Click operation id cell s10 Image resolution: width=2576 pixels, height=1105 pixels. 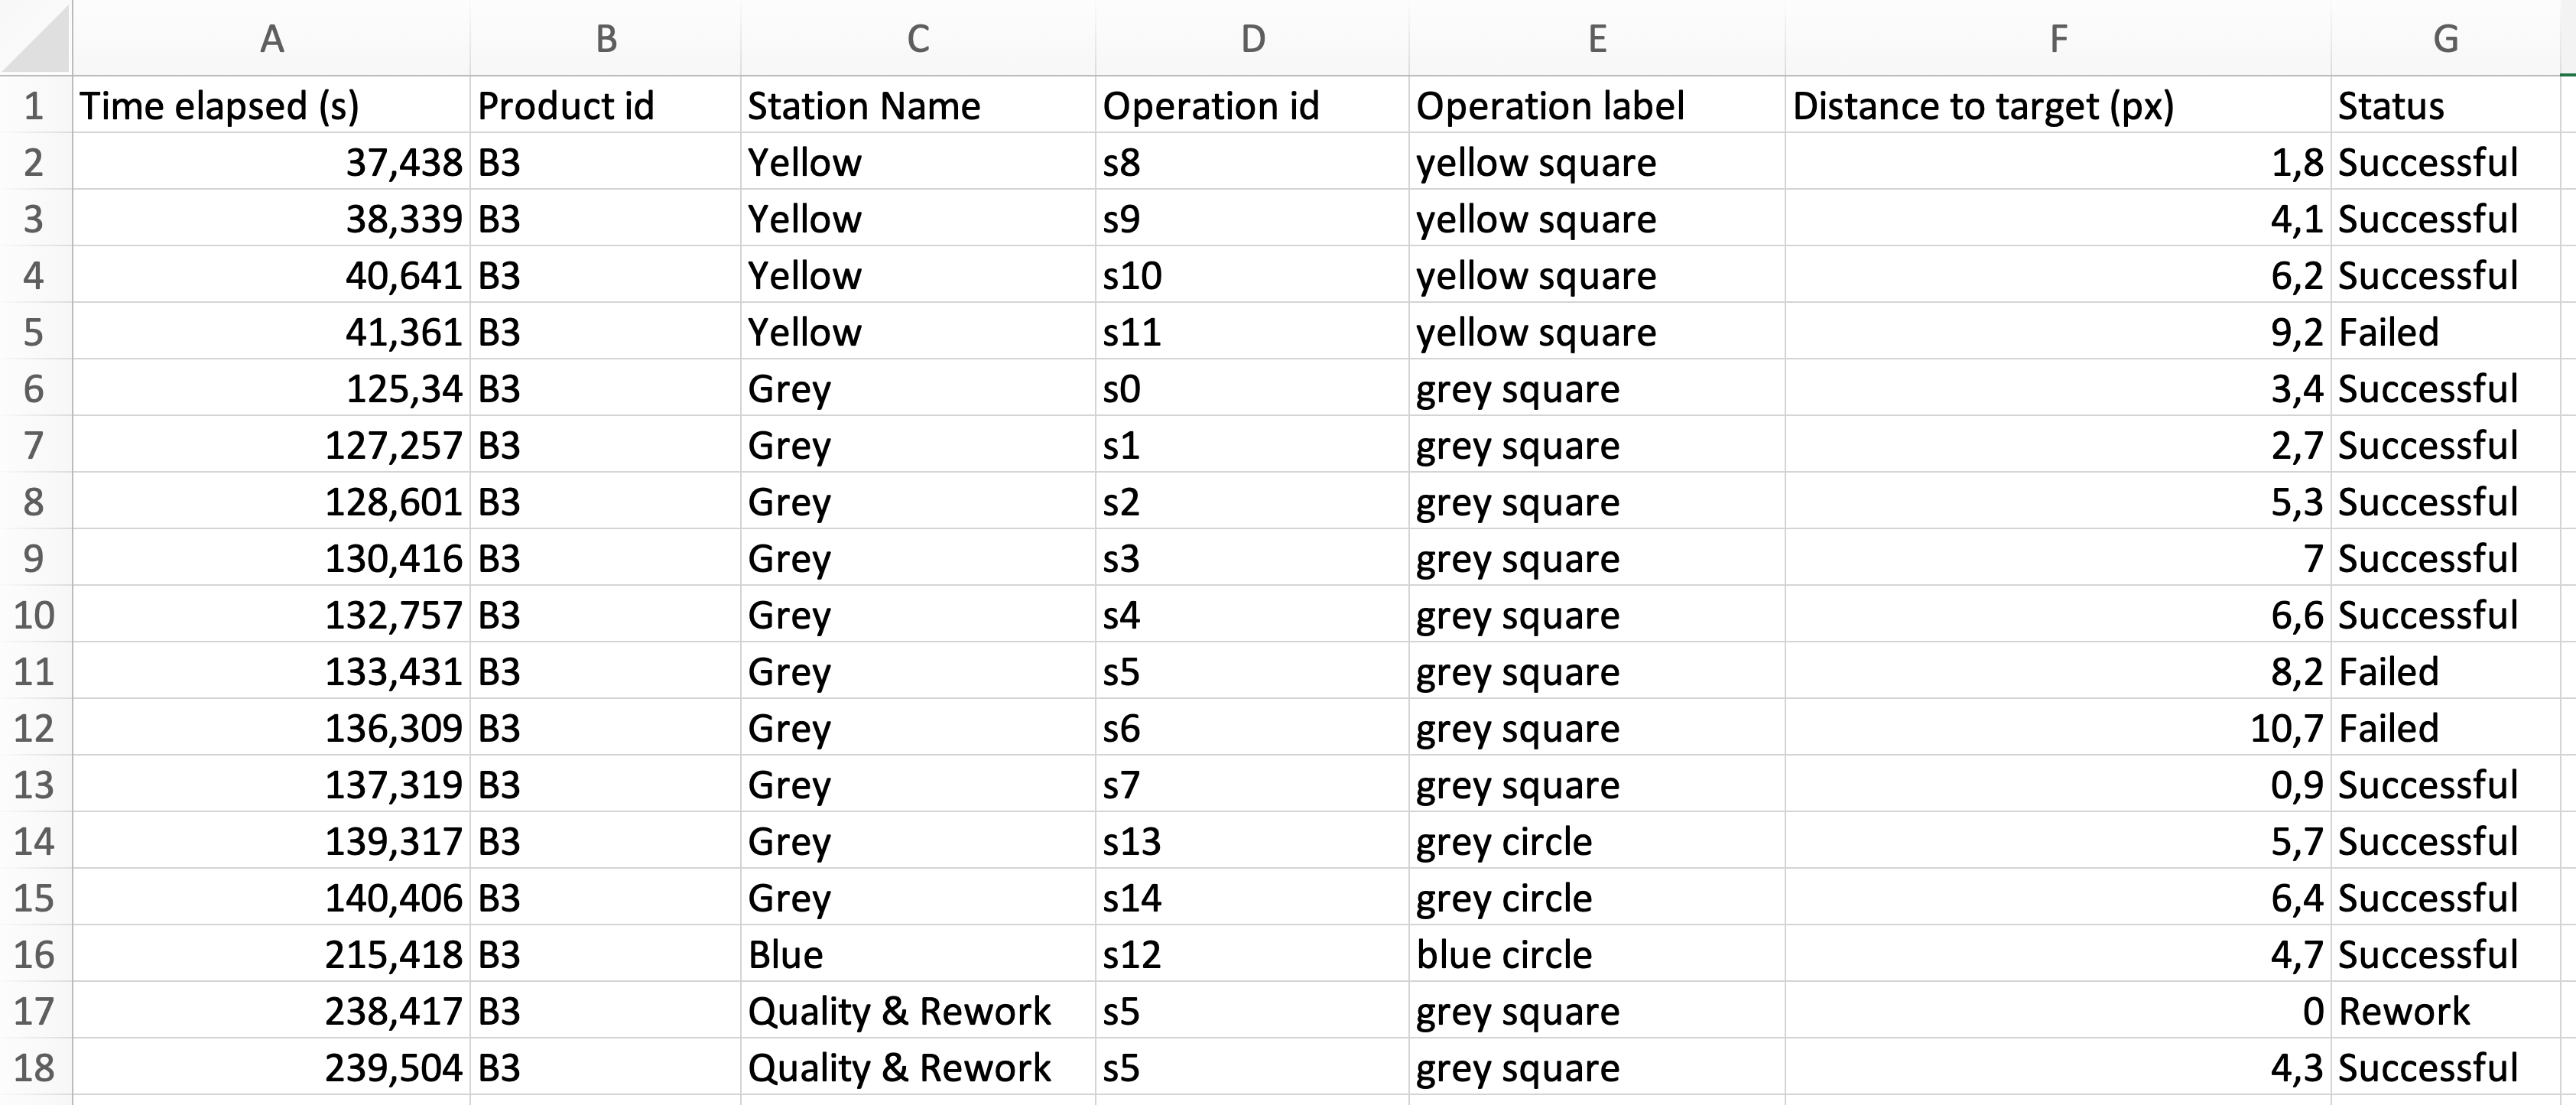click(x=1252, y=275)
